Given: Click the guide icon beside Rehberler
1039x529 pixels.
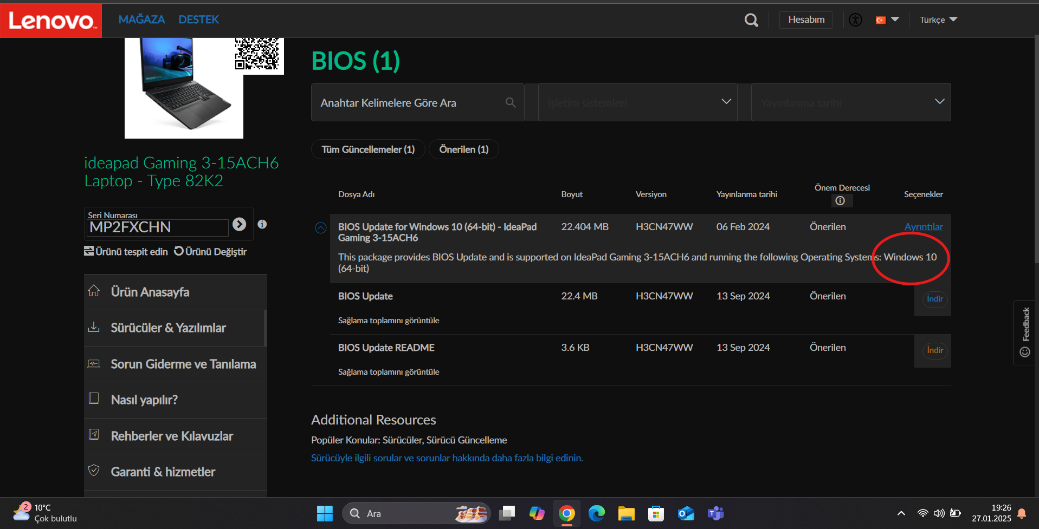Looking at the screenshot, I should click(x=94, y=435).
